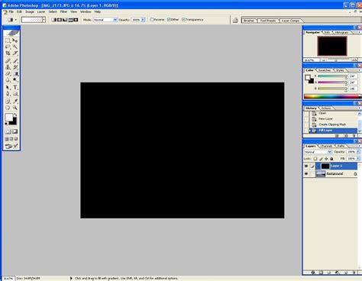The height and width of the screenshot is (281, 362).
Task: Select the Hand tool
Action: (x=8, y=108)
